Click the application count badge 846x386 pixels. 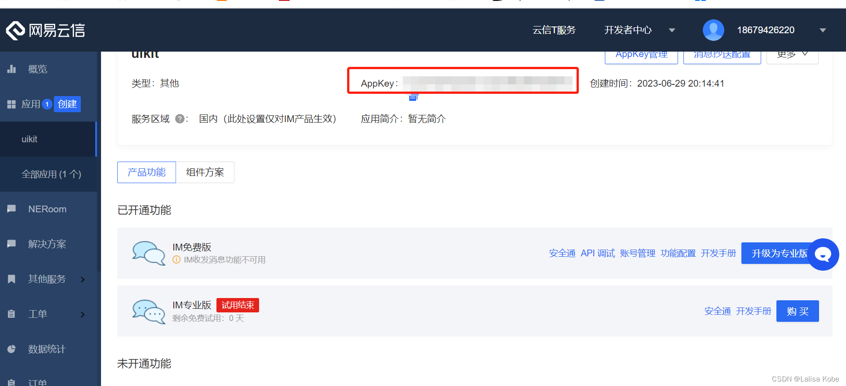click(47, 104)
